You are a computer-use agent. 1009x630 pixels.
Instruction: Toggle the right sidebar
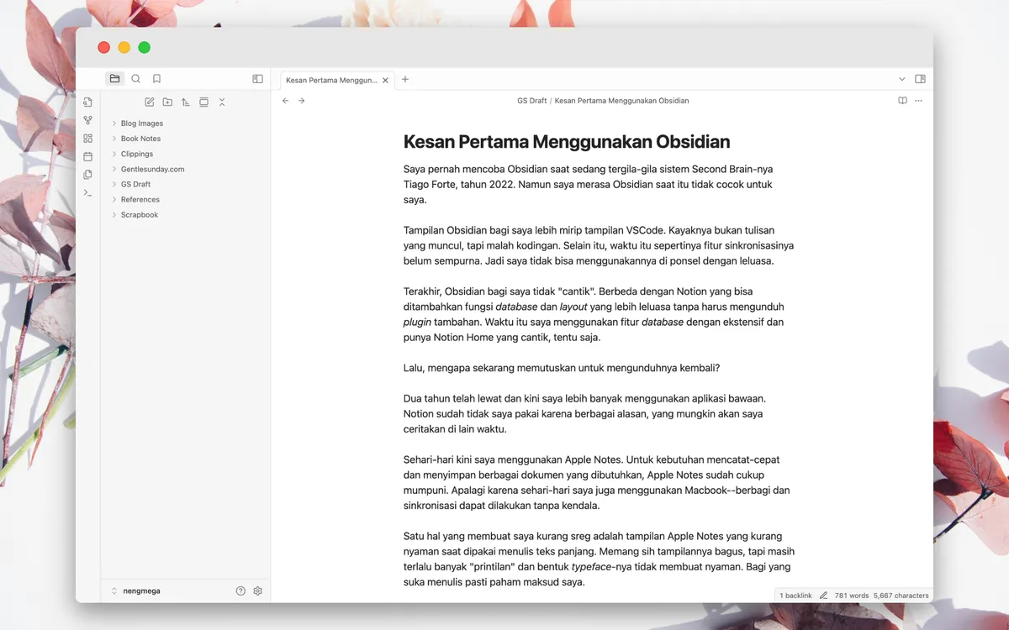[920, 79]
